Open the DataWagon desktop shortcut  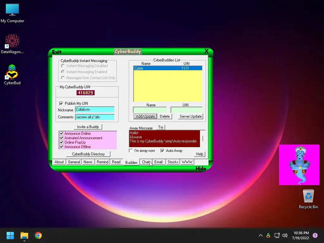coord(12,44)
